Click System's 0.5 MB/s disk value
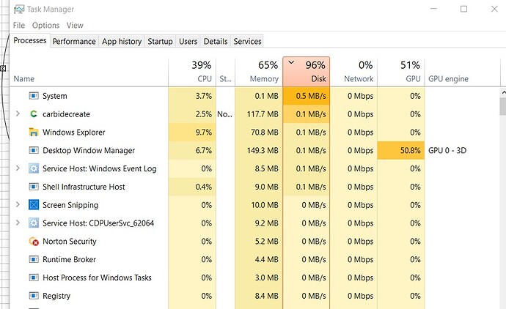 point(307,96)
